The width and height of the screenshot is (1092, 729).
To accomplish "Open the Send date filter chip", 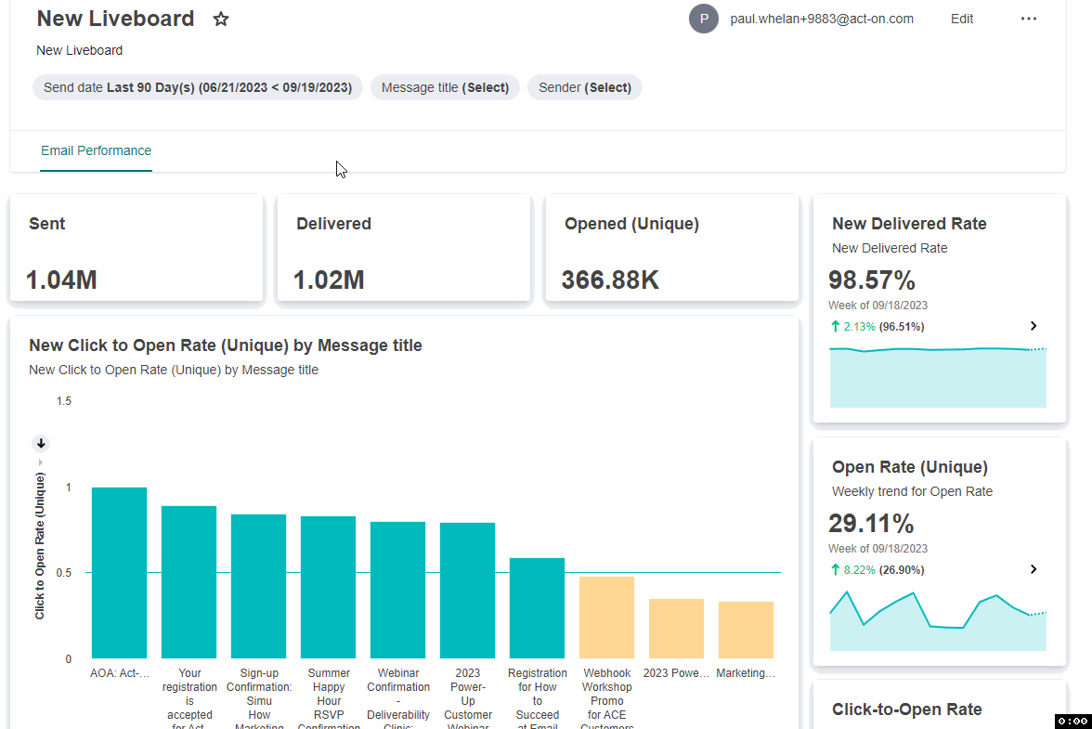I will [x=198, y=87].
